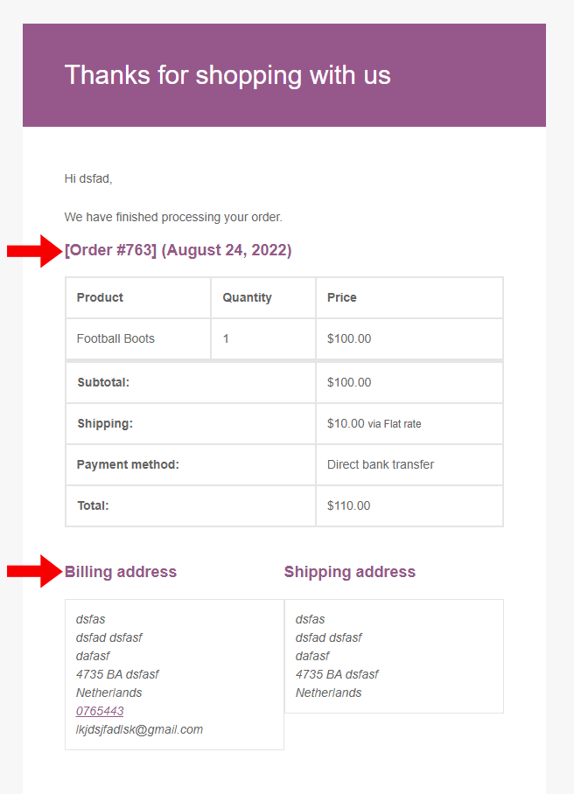The width and height of the screenshot is (574, 794).
Task: Select the Payment method label
Action: tap(128, 464)
